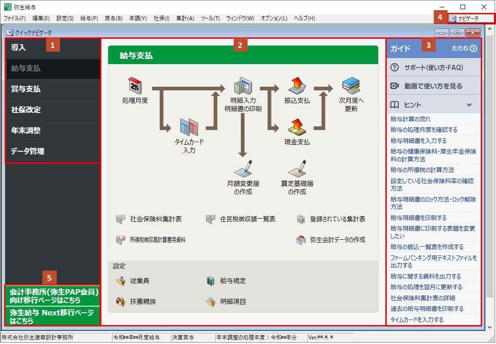Open 給与に関する資料を出力する hint link
Image resolution: width=496 pixels, height=344 pixels.
click(425, 276)
